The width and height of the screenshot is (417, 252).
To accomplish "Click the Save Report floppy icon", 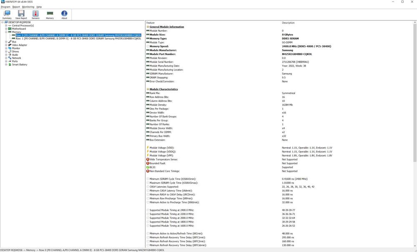I will [21, 15].
